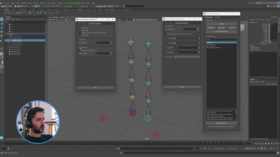Open the Workspace dropdown
The width and height of the screenshot is (280, 157).
coord(266,3)
